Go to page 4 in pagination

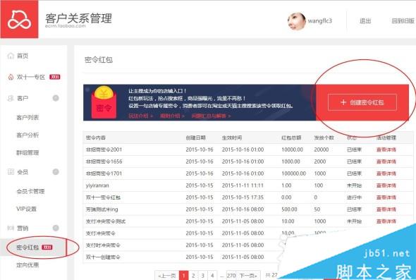(x=212, y=276)
